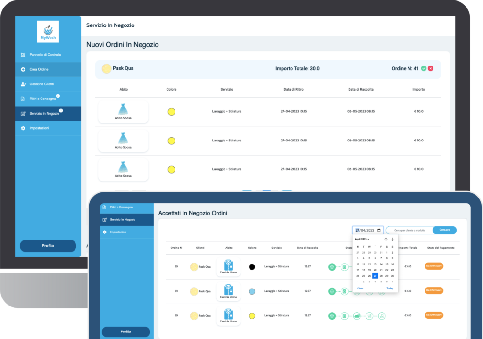This screenshot has width=483, height=339.
Task: Click iron stage icon in yellow shirt row
Action: tap(357, 316)
